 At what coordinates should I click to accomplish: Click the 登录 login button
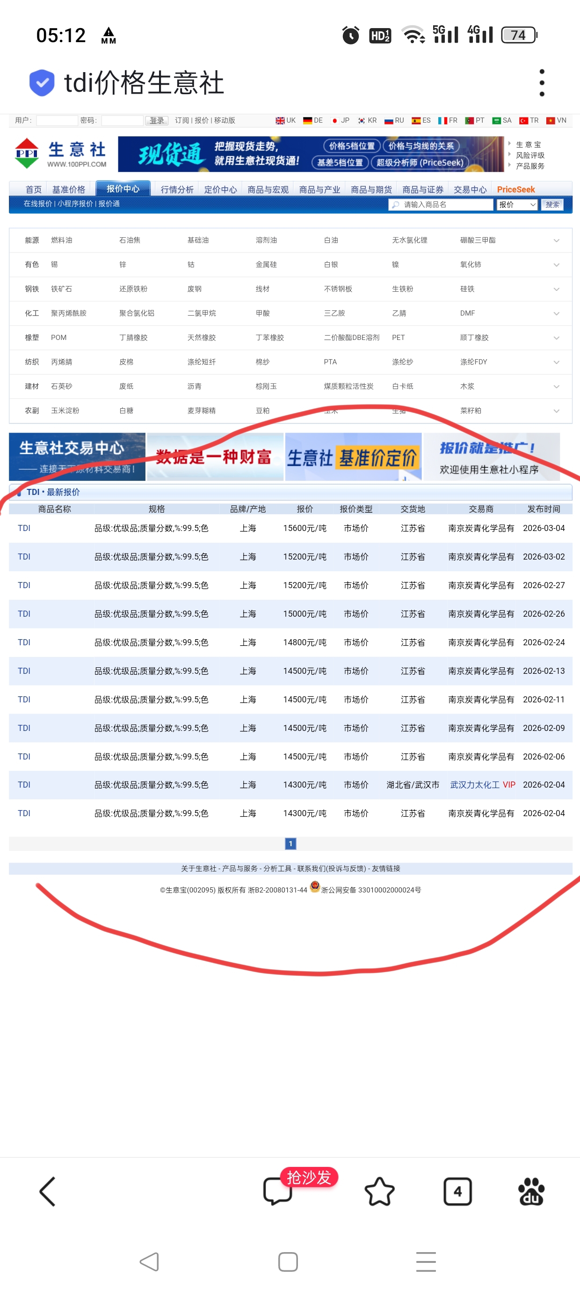(x=157, y=120)
